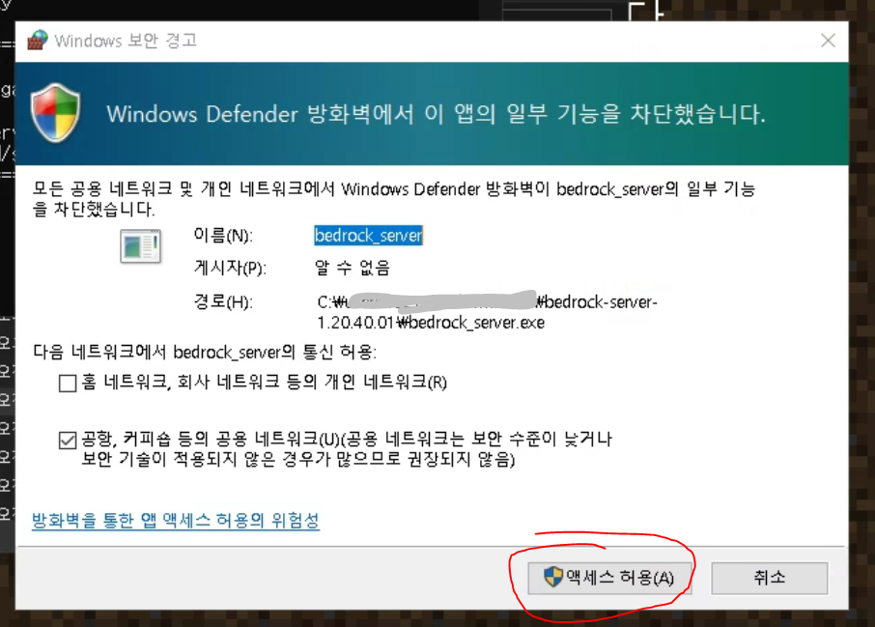Click the 액세스 허용(A) button
Image resolution: width=875 pixels, height=627 pixels.
609,578
